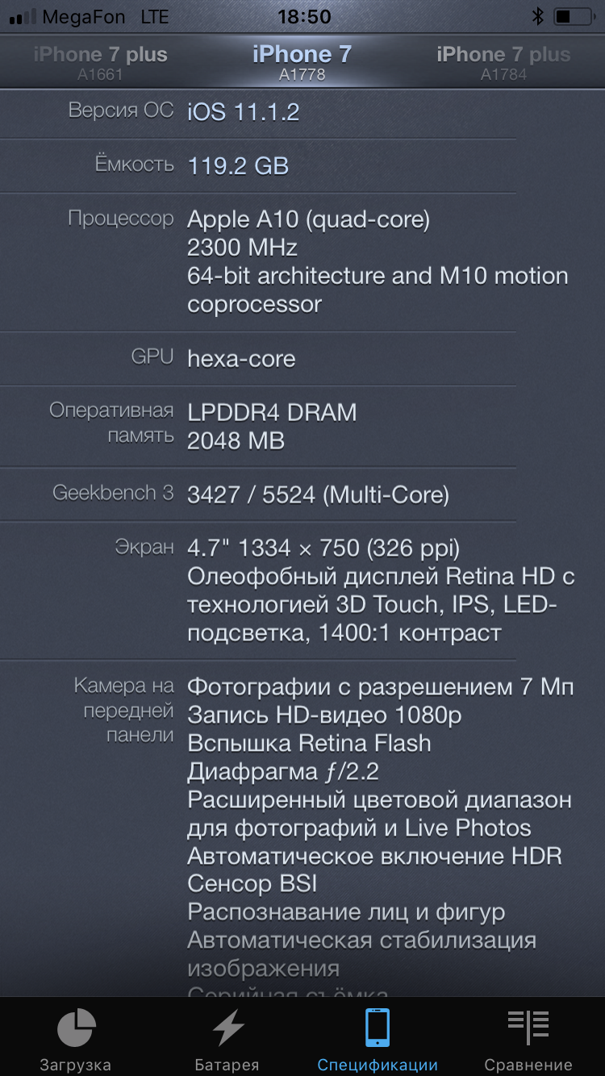The width and height of the screenshot is (605, 1076).
Task: Switch to iPhone 7 plus A1661 model
Action: pyautogui.click(x=101, y=63)
